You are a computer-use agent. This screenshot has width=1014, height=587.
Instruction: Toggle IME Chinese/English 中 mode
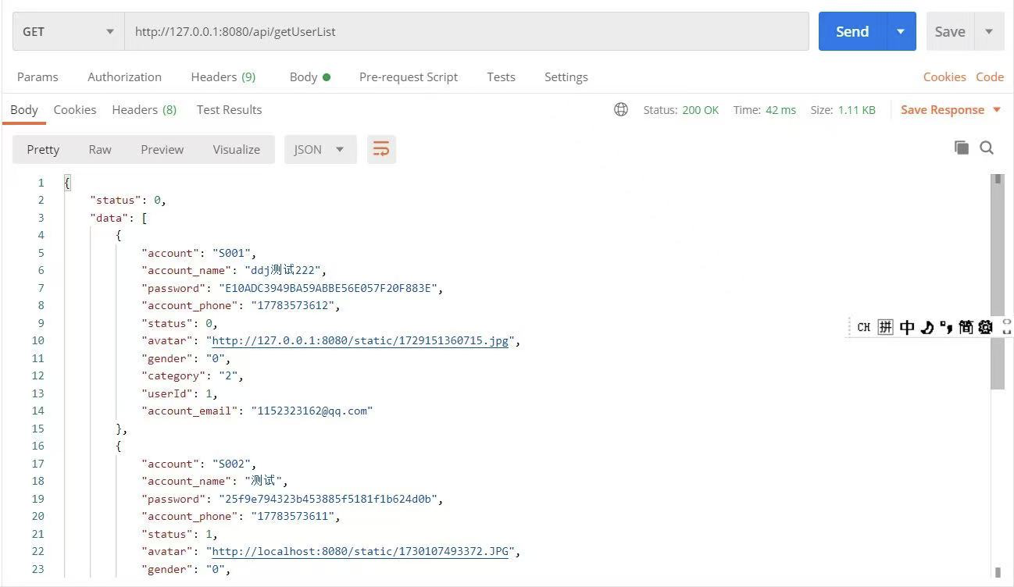907,327
